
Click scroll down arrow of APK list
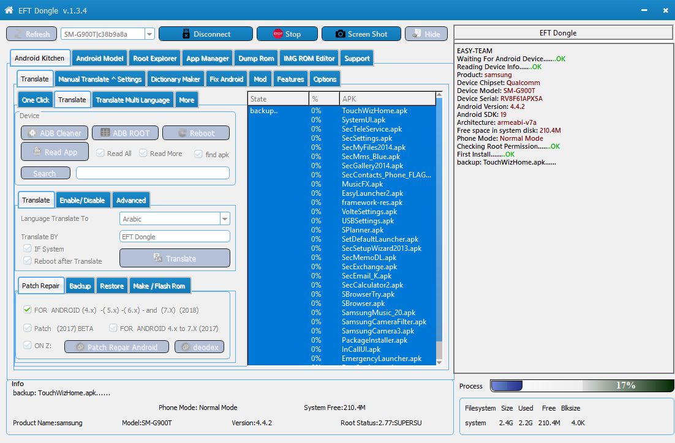point(439,362)
